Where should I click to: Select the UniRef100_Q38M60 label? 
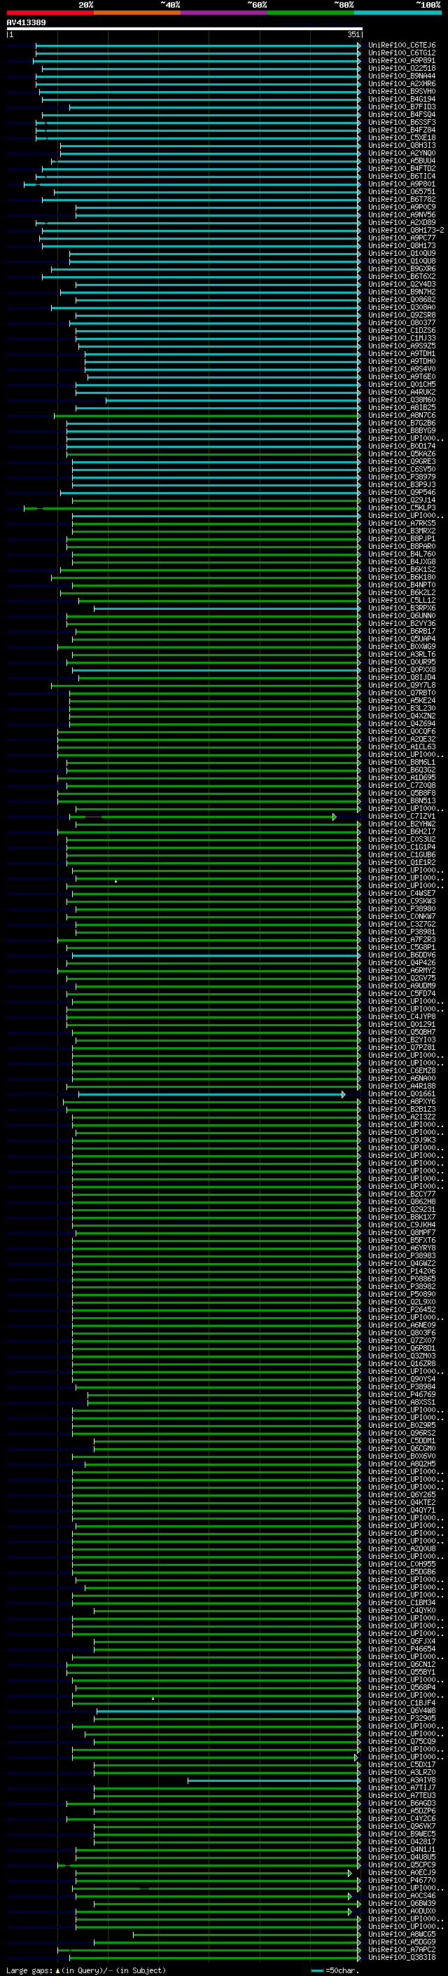point(402,400)
